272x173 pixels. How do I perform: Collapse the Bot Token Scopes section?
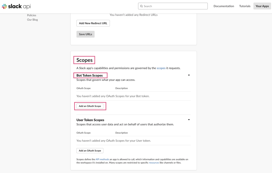(x=189, y=75)
